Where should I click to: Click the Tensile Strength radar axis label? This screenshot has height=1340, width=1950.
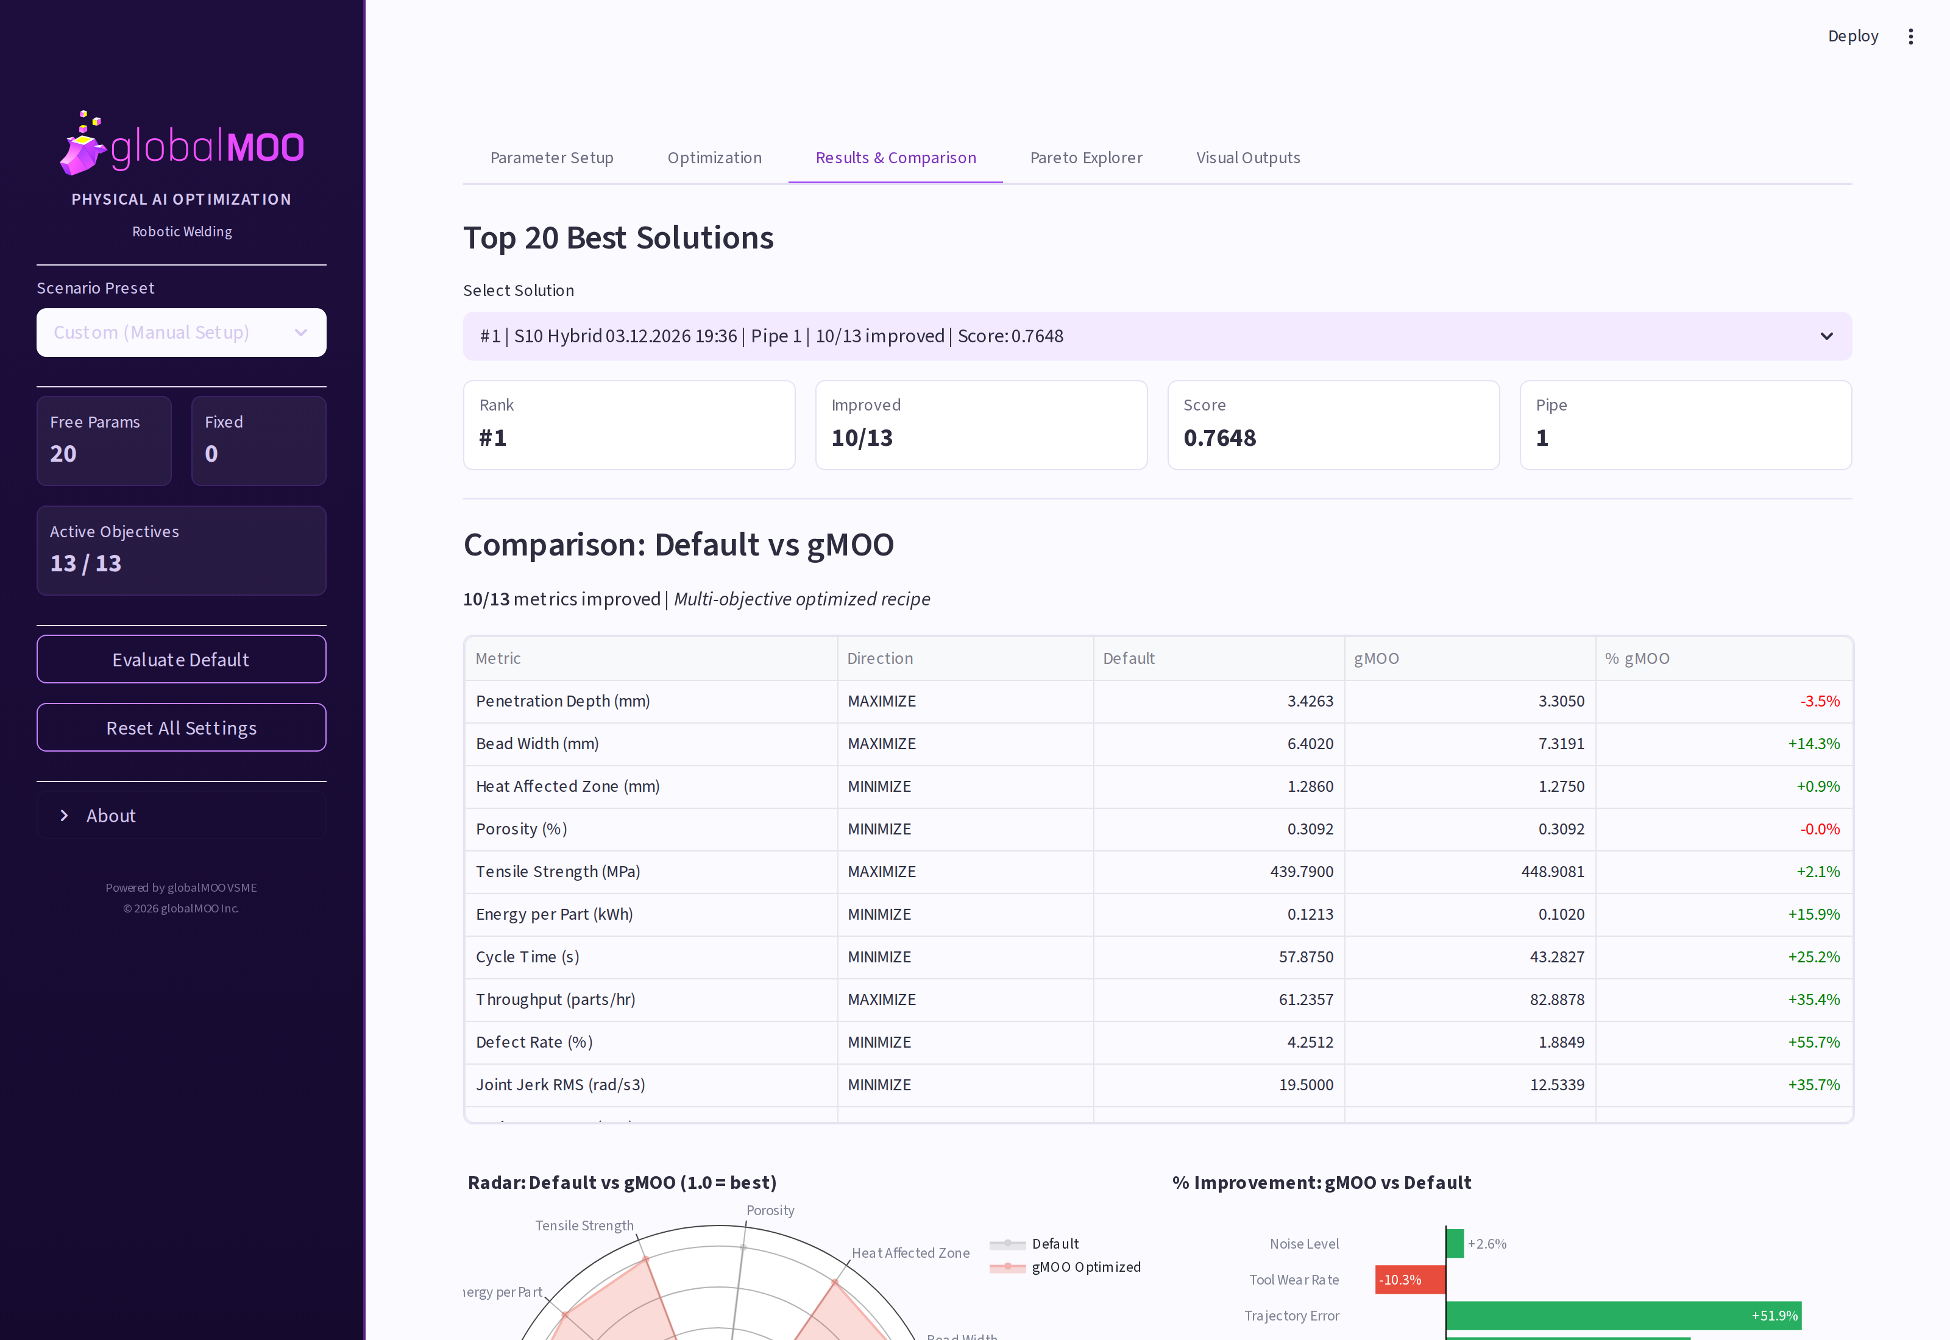click(x=584, y=1226)
